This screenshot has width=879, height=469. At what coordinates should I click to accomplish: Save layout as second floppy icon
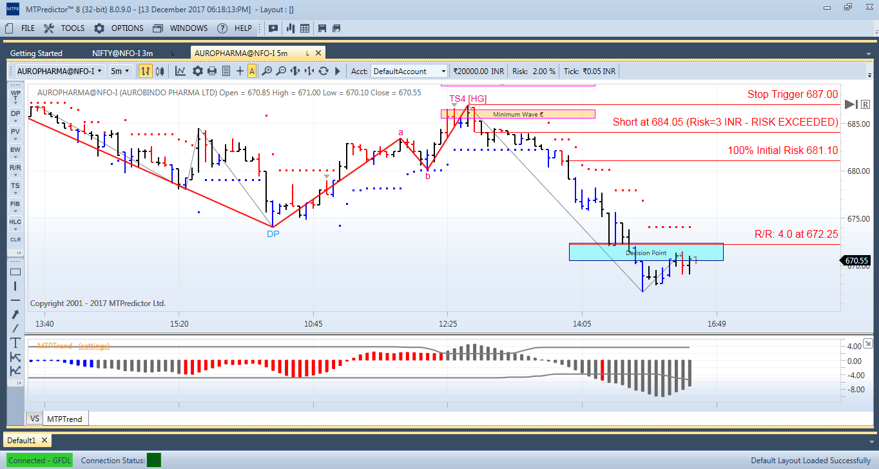(336, 28)
